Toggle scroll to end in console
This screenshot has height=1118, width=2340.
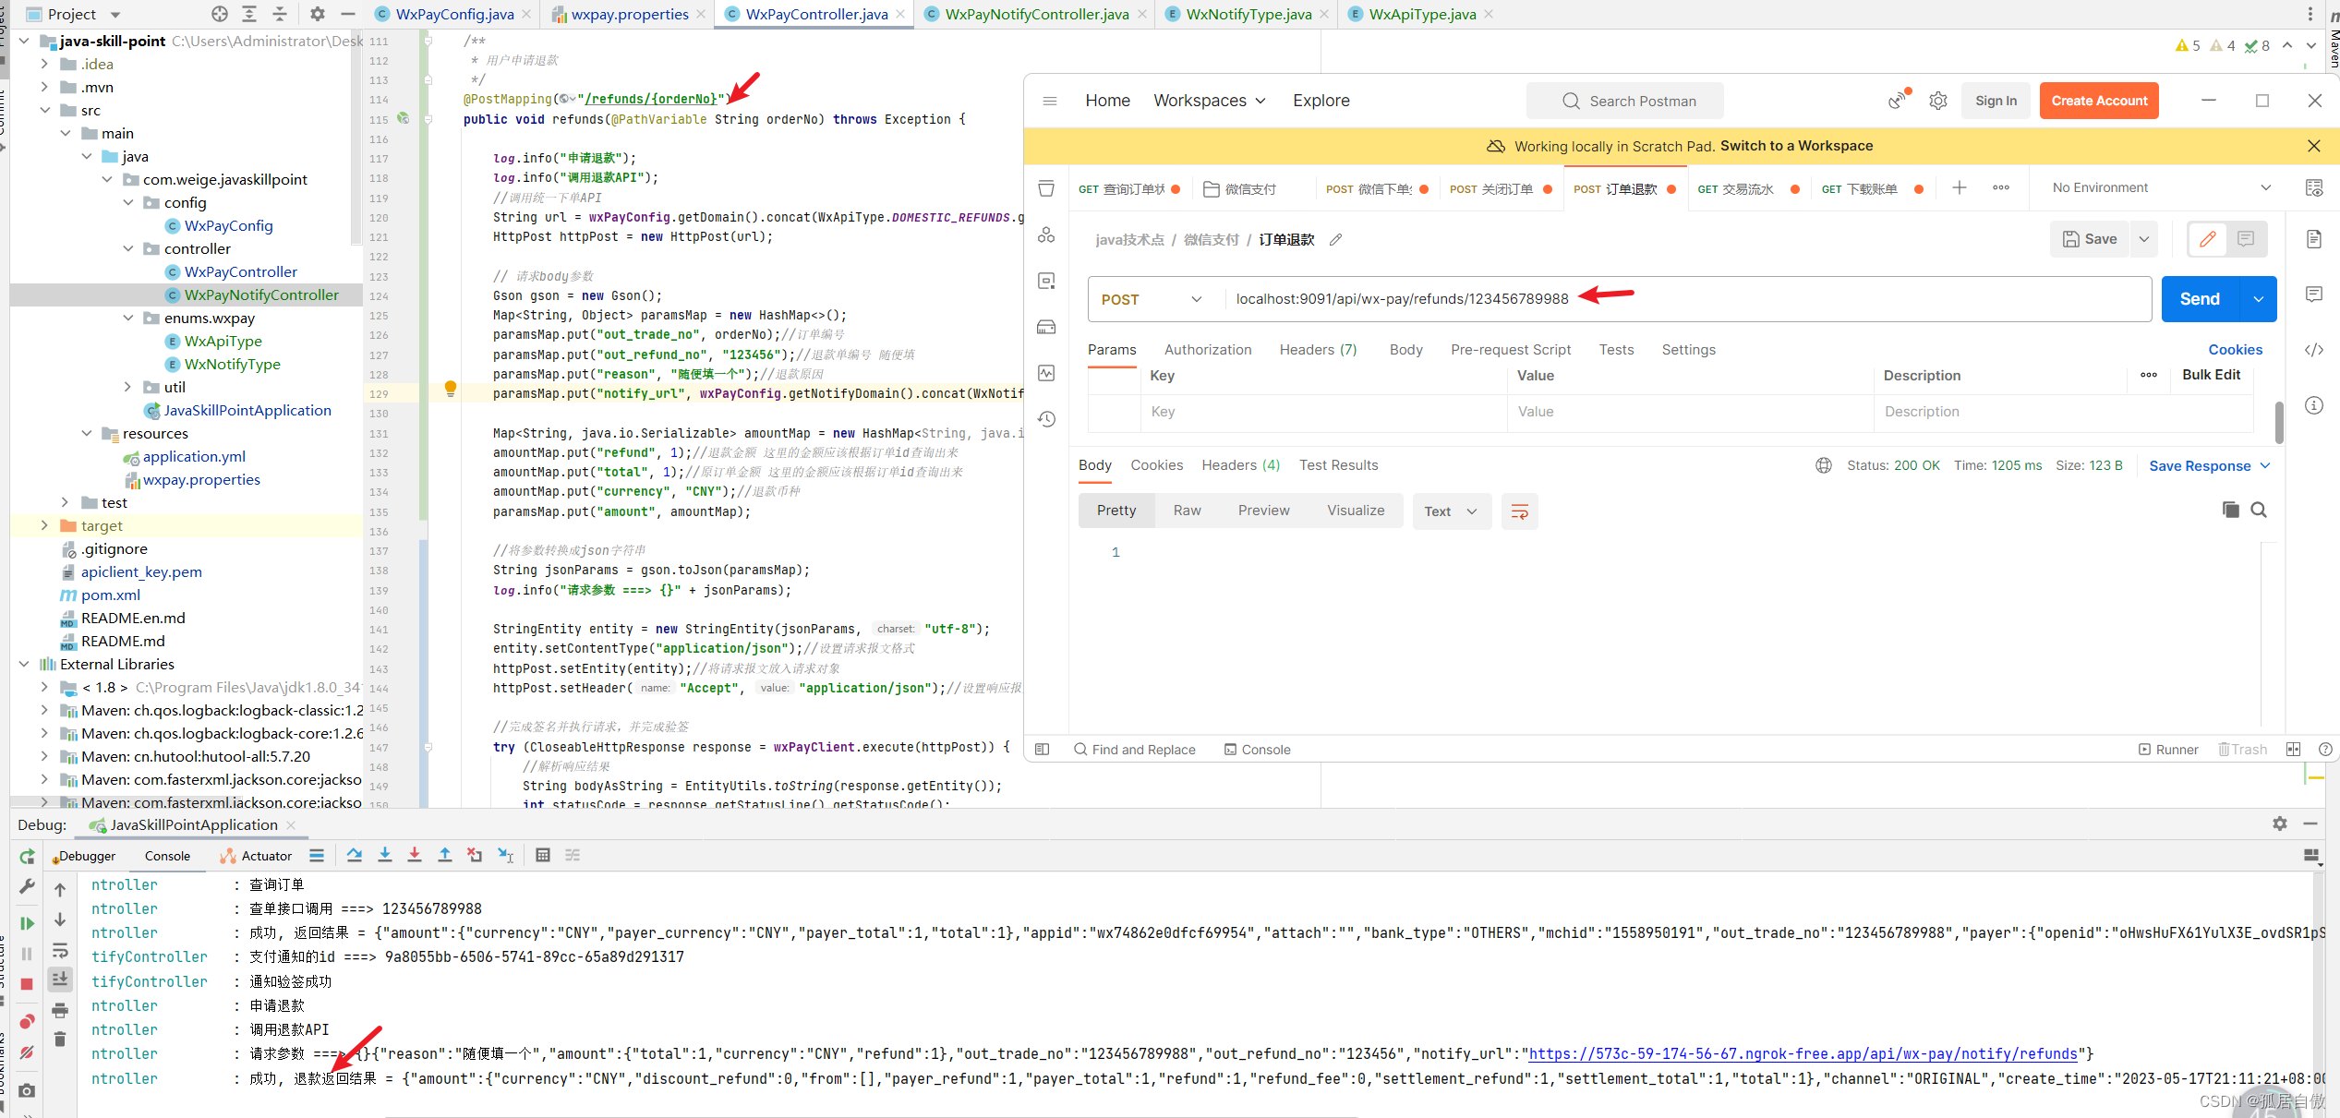tap(60, 979)
